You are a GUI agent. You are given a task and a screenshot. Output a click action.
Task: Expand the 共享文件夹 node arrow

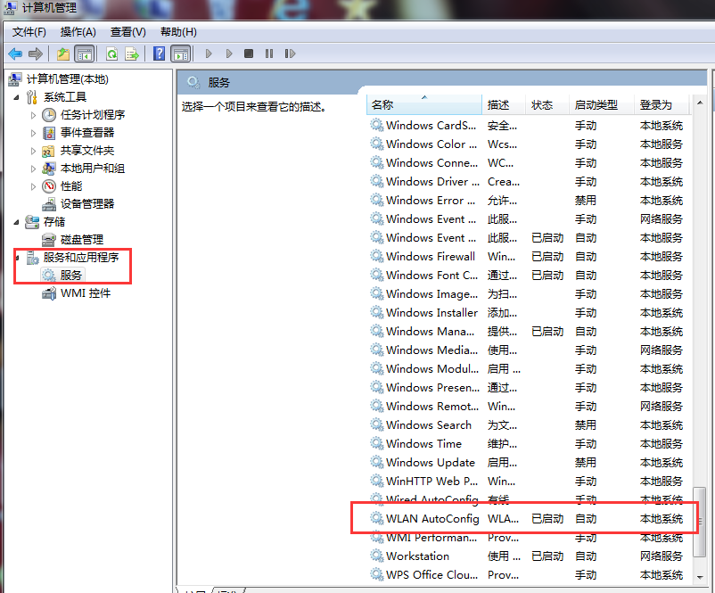pos(33,151)
